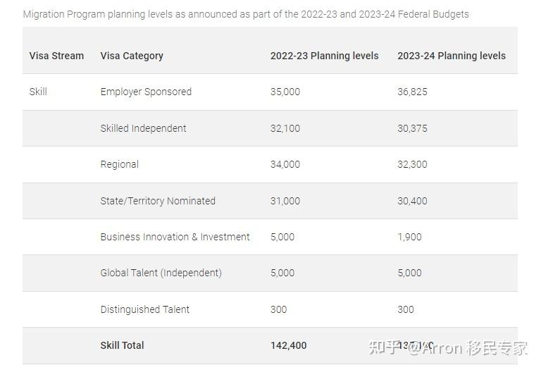The height and width of the screenshot is (370, 541).
Task: Click the 32,100 value cell
Action: tap(285, 128)
